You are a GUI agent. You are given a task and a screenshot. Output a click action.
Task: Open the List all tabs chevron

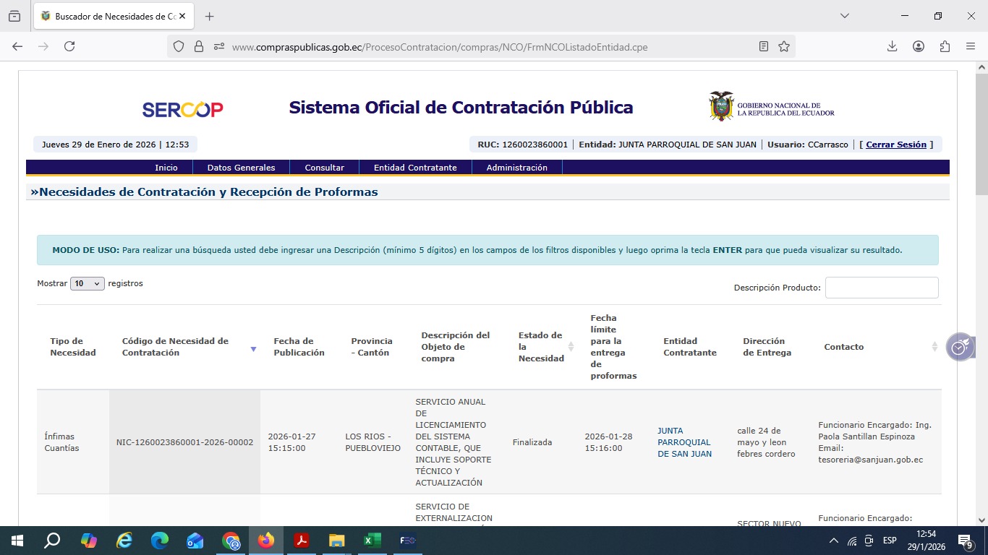pyautogui.click(x=845, y=16)
